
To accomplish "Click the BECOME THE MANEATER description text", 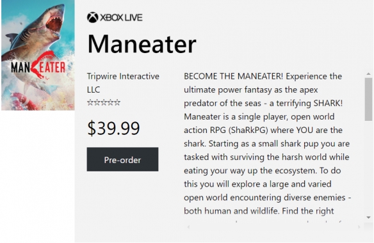I will (267, 144).
